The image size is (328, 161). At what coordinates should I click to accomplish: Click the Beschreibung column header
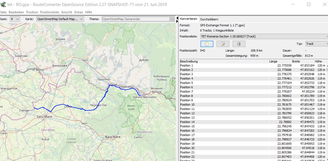189,61
